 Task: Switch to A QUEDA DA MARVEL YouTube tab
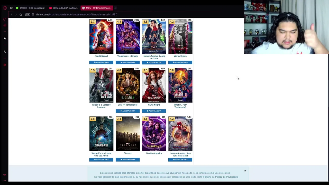63,8
